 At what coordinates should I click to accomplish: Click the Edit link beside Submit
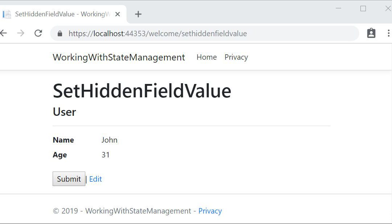[x=95, y=179]
